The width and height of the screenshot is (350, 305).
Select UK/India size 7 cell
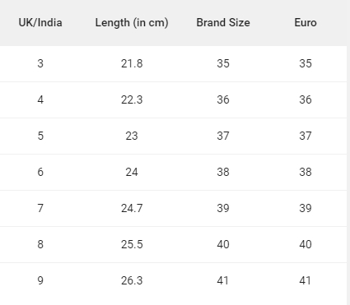click(x=40, y=208)
